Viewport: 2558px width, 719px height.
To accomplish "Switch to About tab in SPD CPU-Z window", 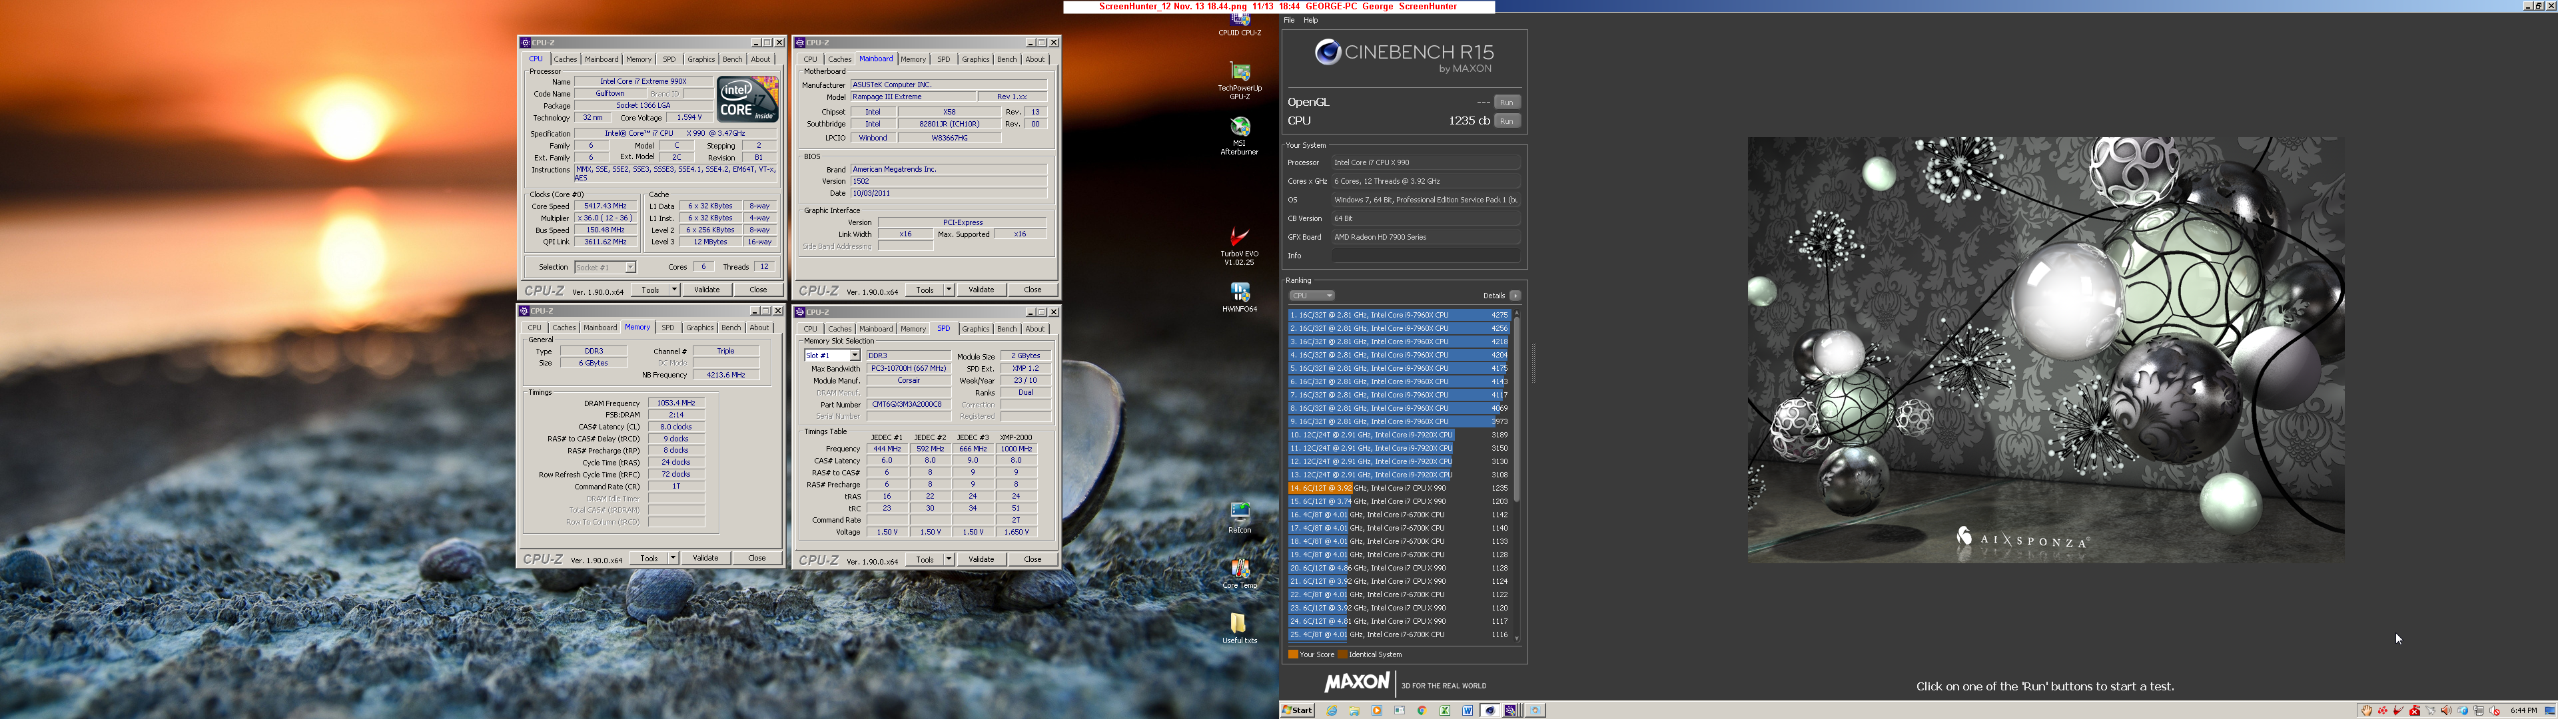I will pos(1035,329).
